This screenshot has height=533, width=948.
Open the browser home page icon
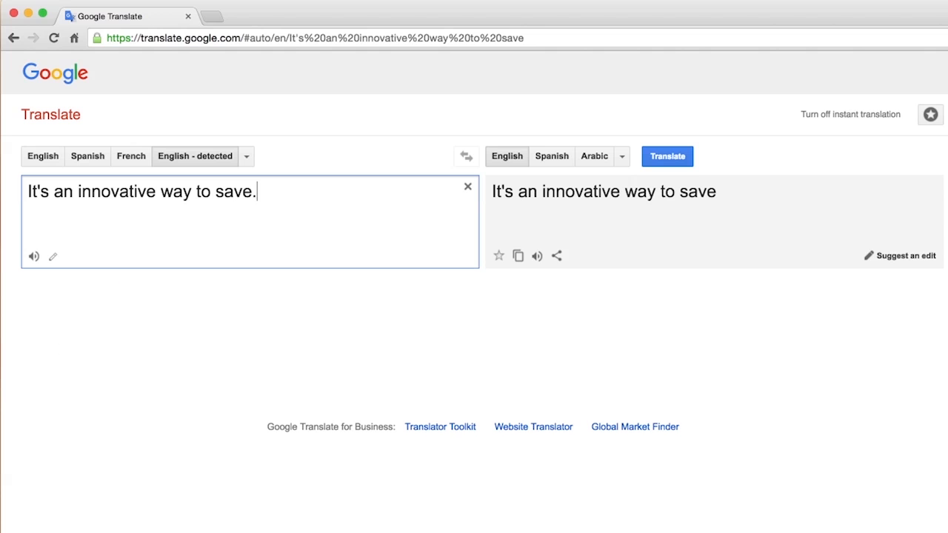tap(74, 38)
